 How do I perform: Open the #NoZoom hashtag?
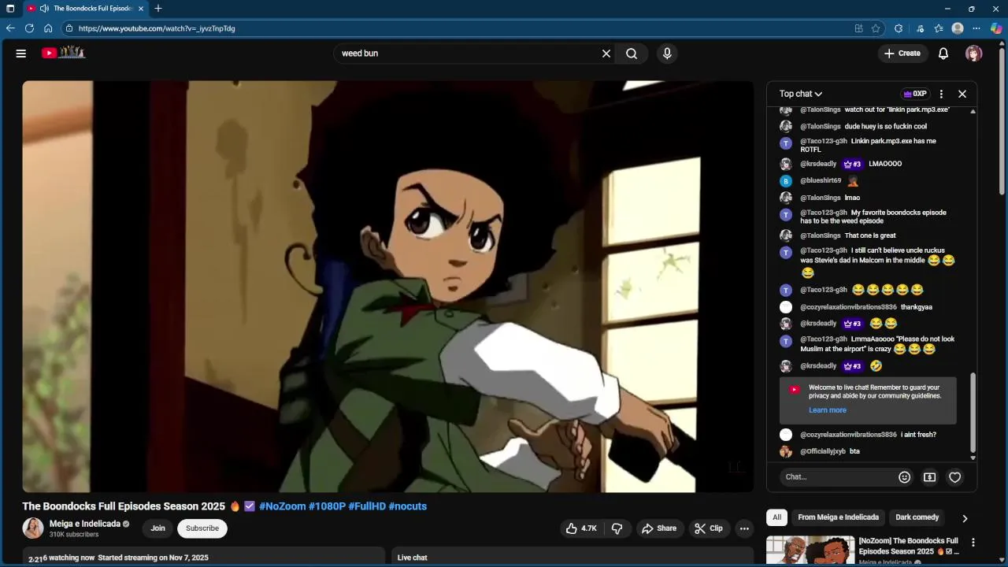282,506
